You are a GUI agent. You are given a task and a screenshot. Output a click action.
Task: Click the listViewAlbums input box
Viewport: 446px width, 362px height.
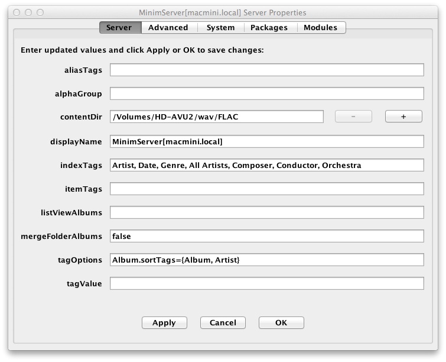267,212
